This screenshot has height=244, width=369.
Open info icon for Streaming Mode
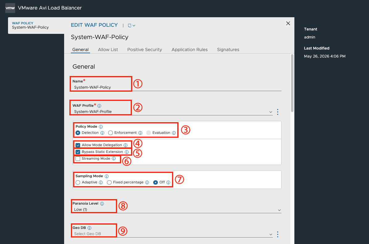(114, 158)
